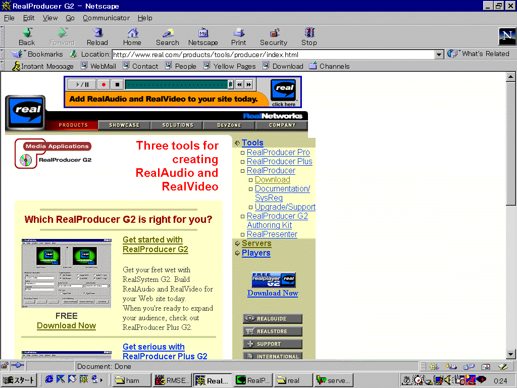
Task: Show Security info from the toolbar
Action: (274, 36)
